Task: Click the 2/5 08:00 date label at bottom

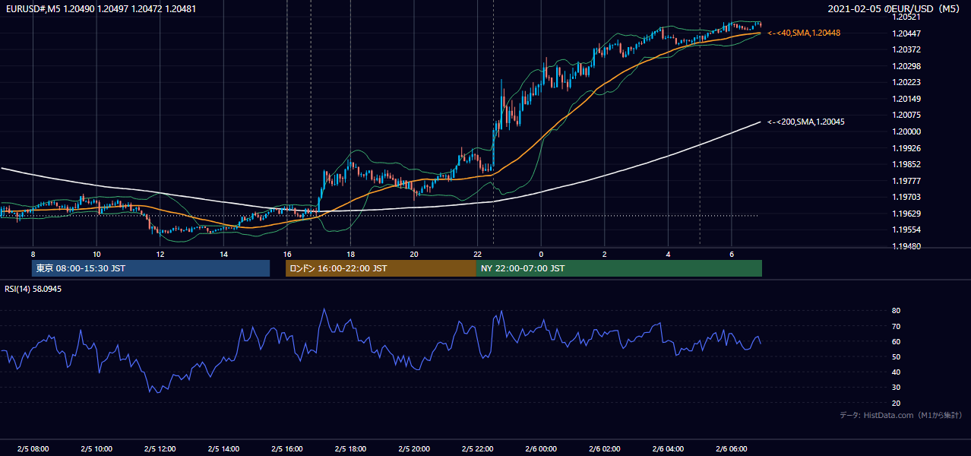Action: tap(33, 449)
